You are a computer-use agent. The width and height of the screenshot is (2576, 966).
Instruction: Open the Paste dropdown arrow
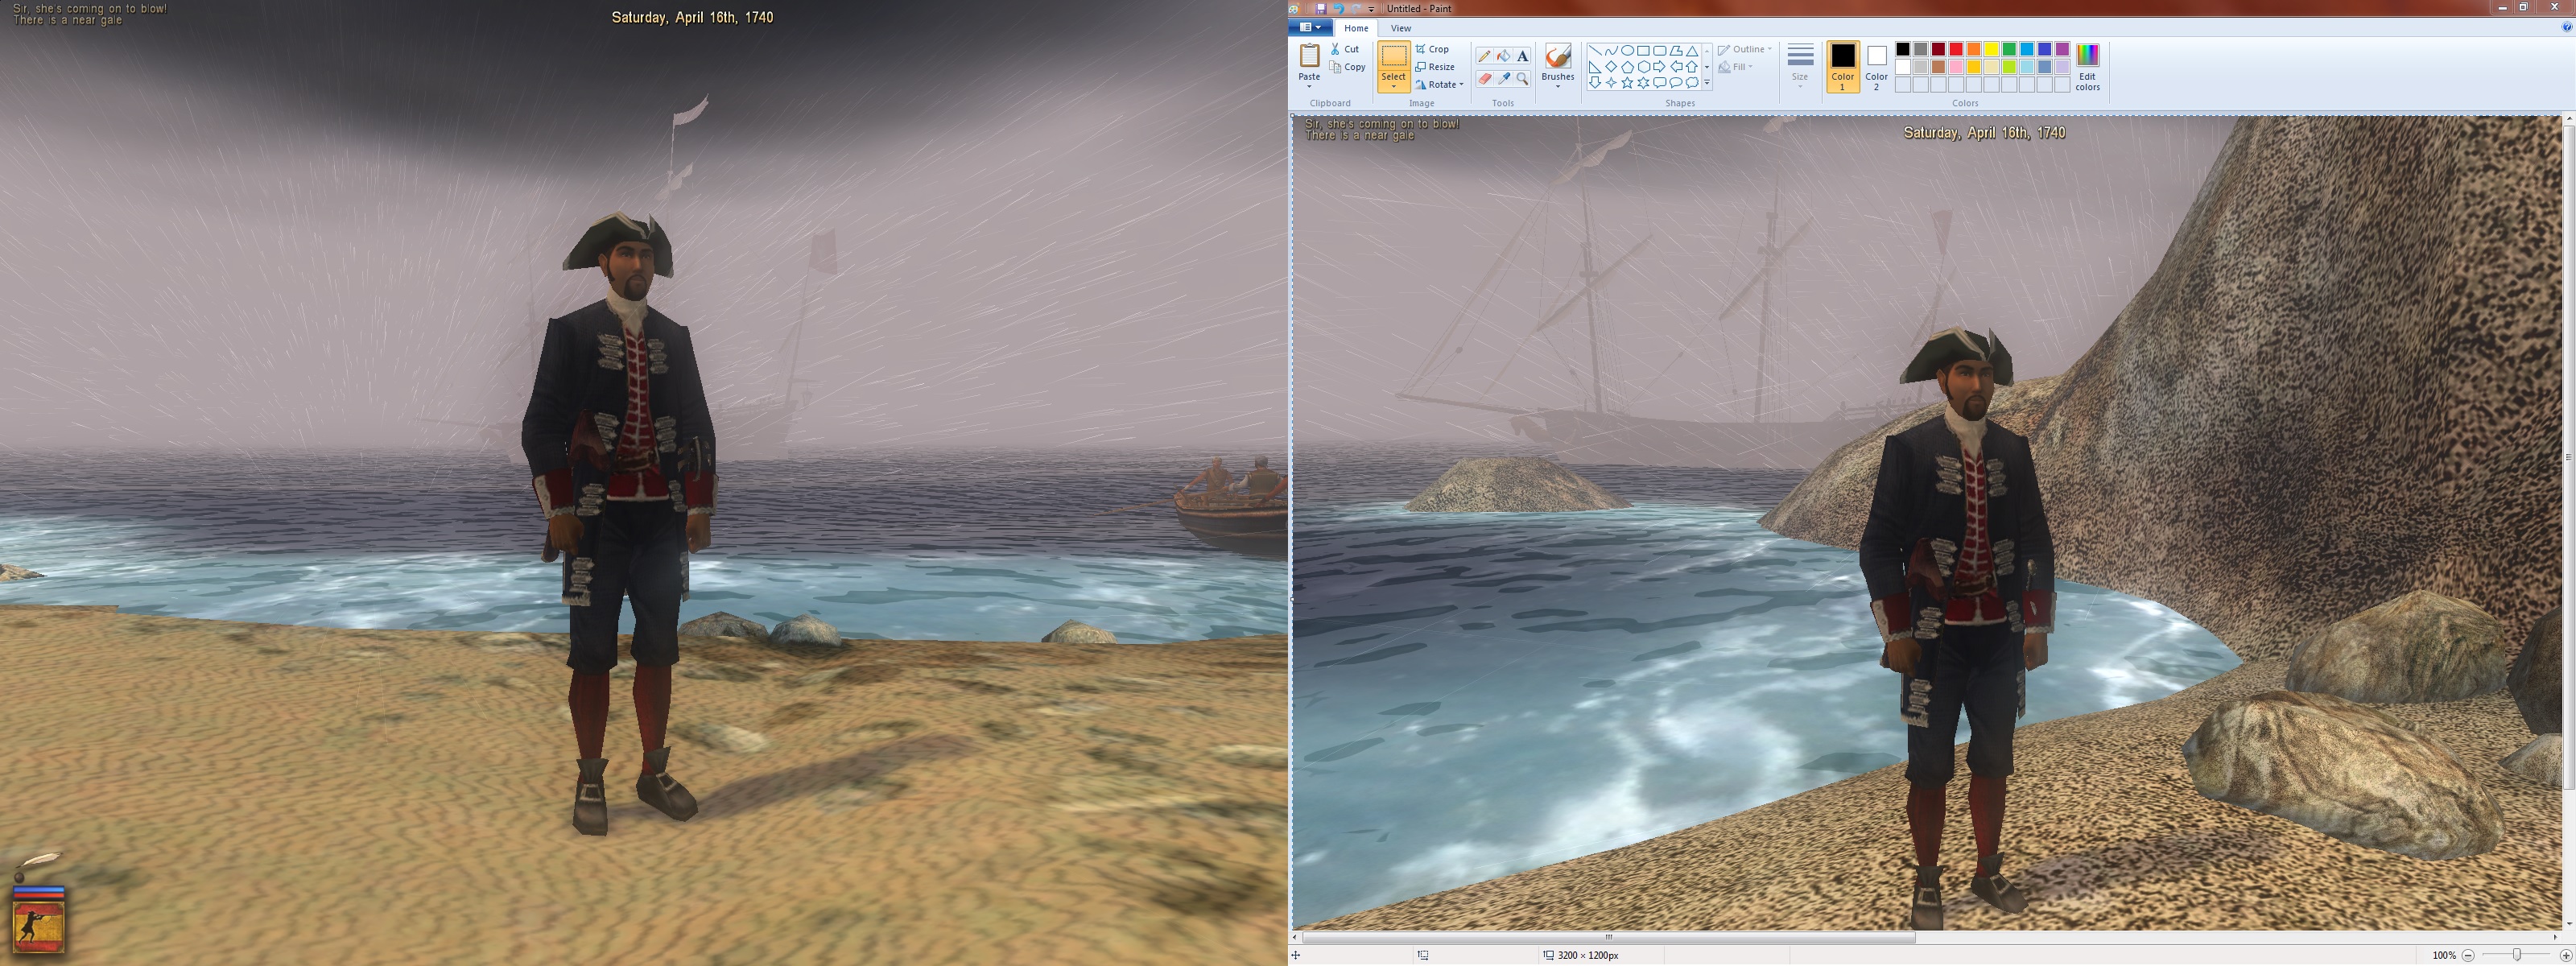point(1309,85)
